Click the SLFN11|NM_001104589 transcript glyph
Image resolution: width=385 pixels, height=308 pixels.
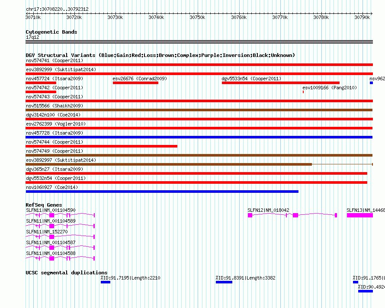(60, 226)
